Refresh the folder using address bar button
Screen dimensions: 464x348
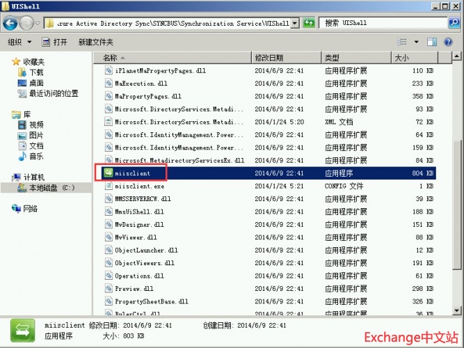(x=310, y=23)
